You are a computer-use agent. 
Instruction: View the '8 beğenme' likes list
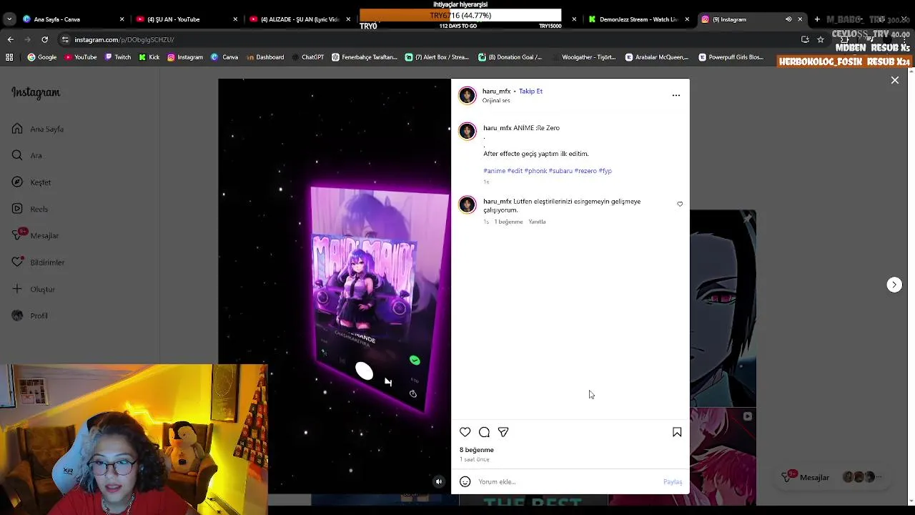coord(477,450)
